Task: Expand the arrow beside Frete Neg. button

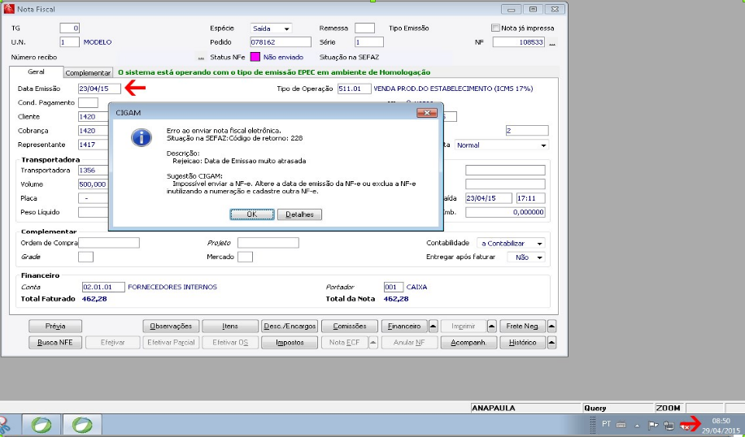Action: coord(551,326)
